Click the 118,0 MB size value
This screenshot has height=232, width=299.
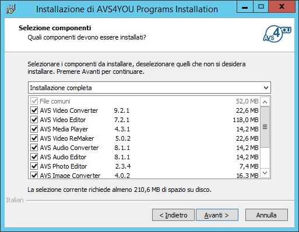(x=246, y=120)
